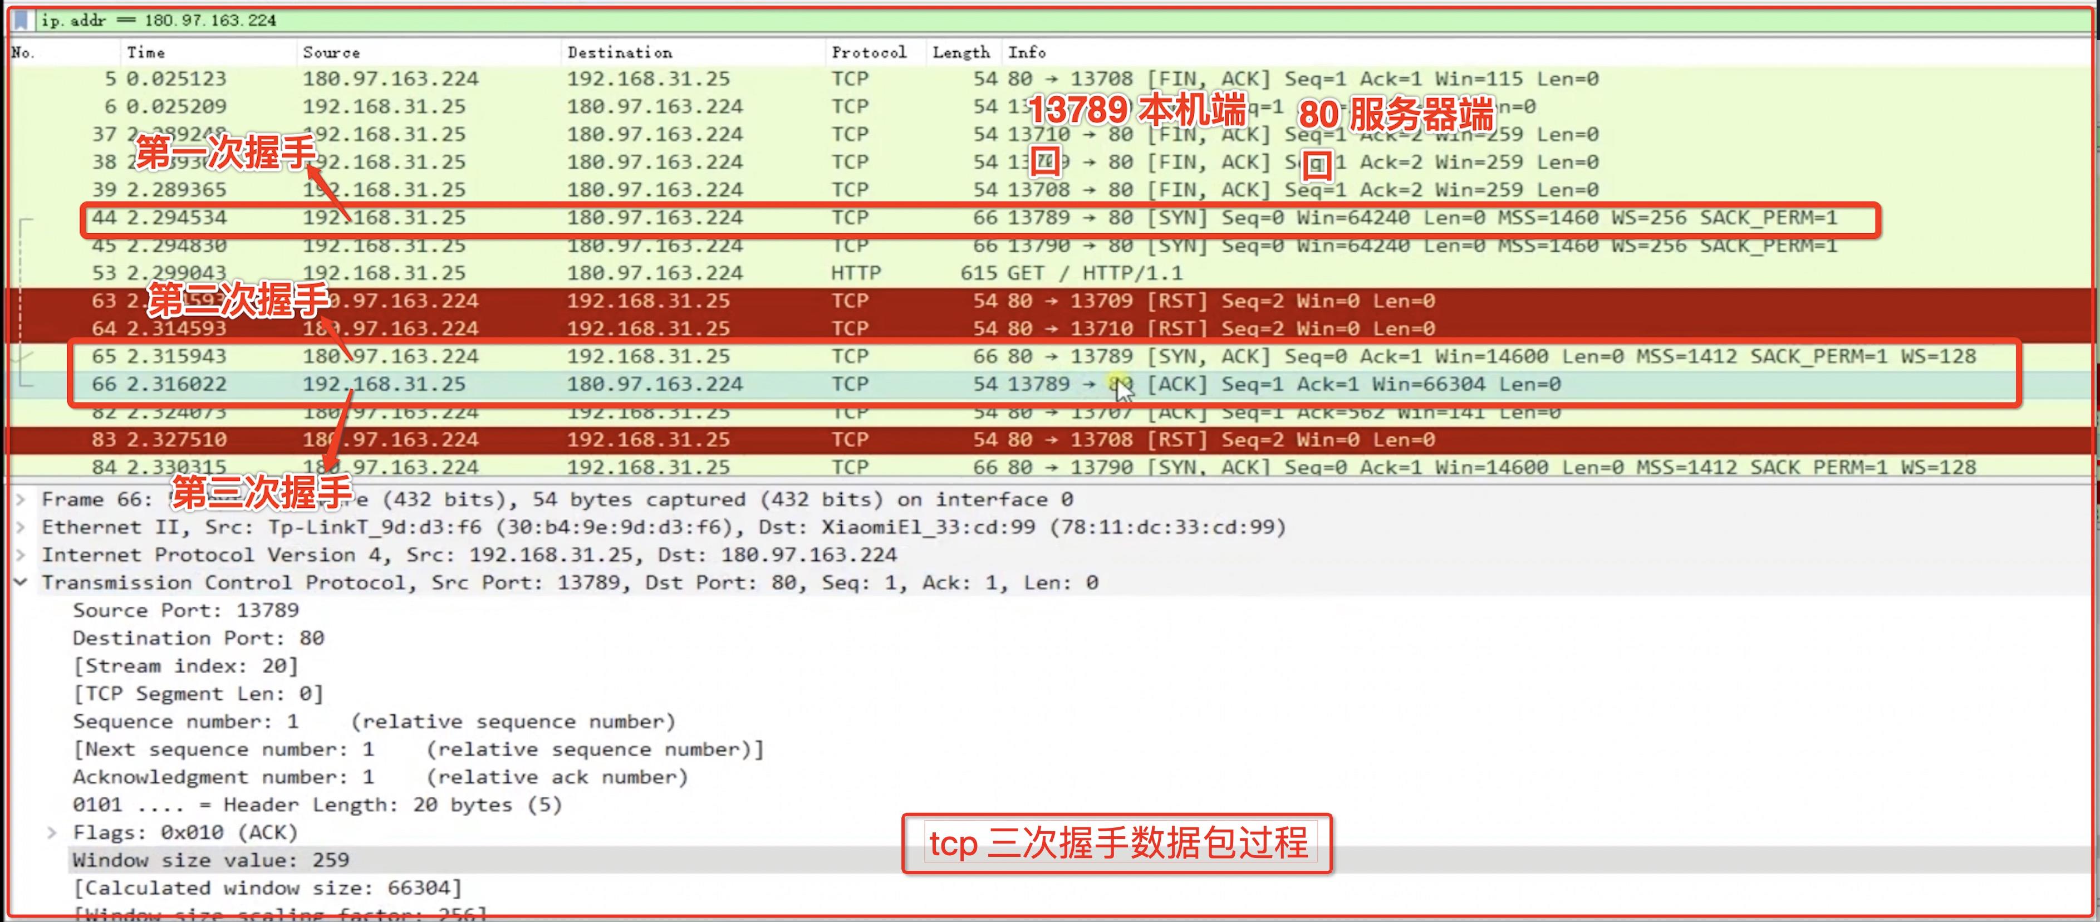The height and width of the screenshot is (922, 2100).
Task: Select packet 65 SYN, ACK row
Action: [1050, 356]
